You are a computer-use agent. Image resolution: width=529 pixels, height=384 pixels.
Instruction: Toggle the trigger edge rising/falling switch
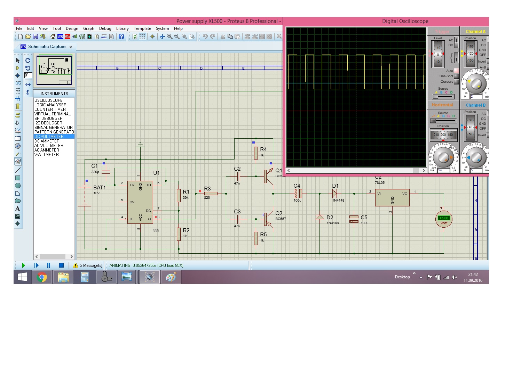[456, 58]
